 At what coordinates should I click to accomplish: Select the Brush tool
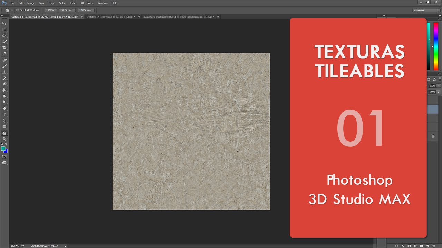pyautogui.click(x=4, y=66)
